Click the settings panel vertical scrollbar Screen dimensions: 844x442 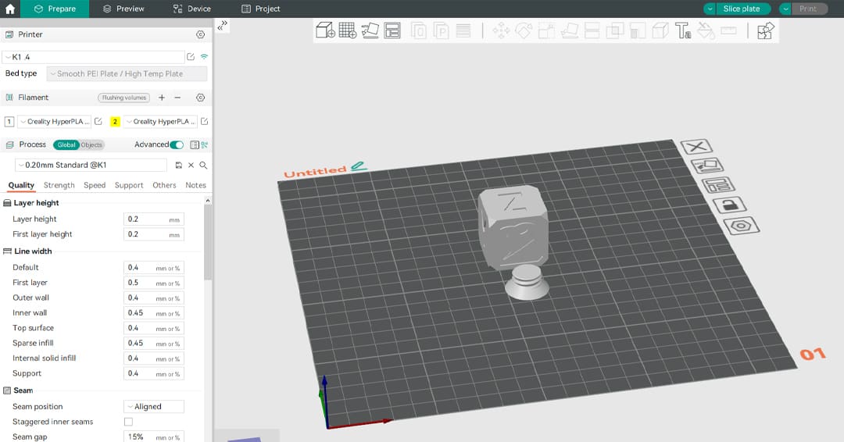point(208,242)
